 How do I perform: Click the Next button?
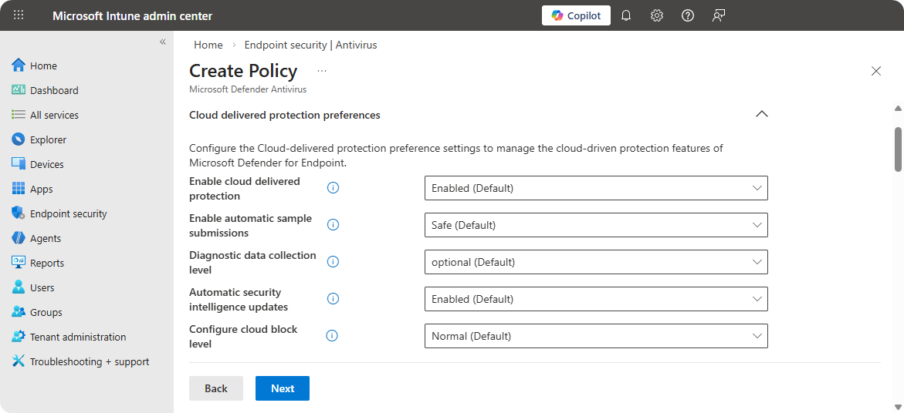point(282,388)
